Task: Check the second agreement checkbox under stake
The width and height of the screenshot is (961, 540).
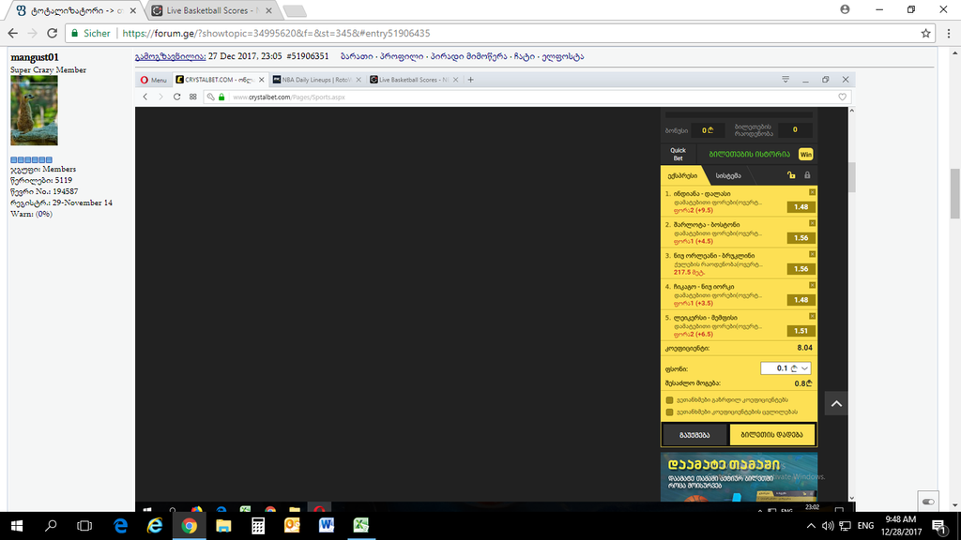Action: coord(669,412)
